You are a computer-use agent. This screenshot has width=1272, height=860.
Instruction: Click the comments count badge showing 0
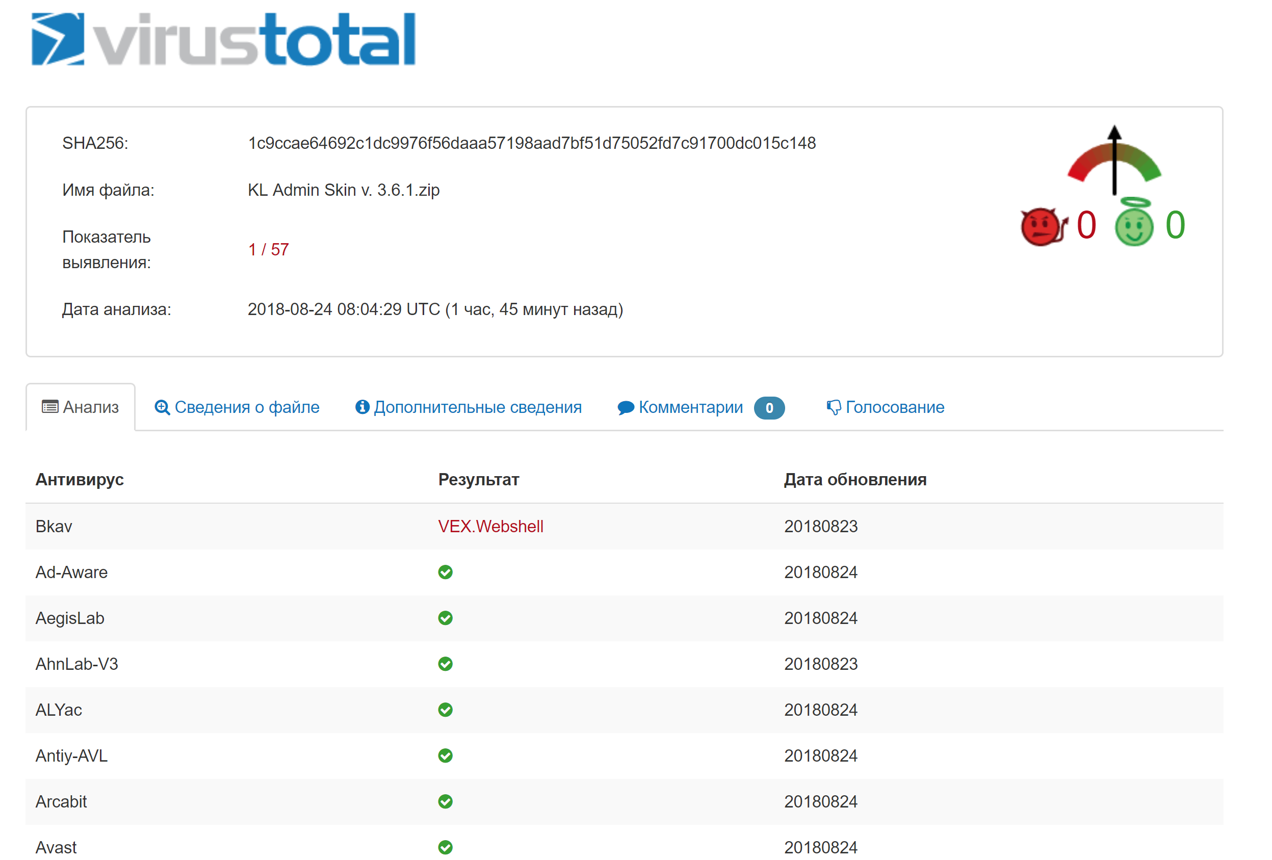point(769,408)
